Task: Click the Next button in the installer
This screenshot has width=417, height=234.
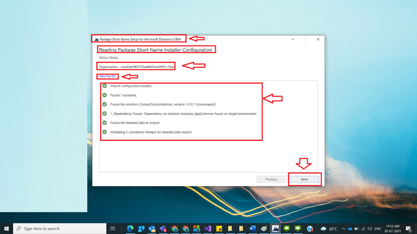Action: (304, 179)
